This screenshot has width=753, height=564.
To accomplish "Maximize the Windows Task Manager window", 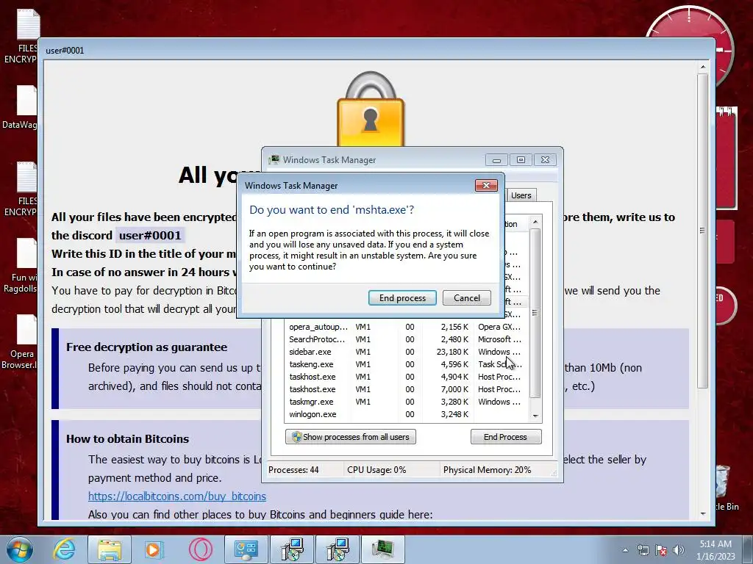I will tap(521, 159).
